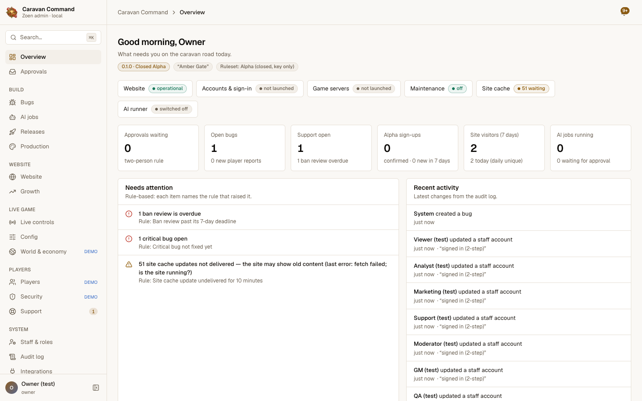Click the Maintenance off status chip
642x401 pixels.
(438, 89)
